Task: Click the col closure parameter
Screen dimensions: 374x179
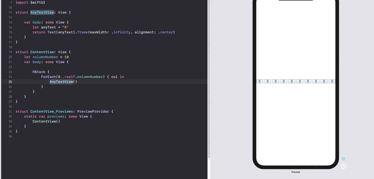Action: click(x=114, y=77)
